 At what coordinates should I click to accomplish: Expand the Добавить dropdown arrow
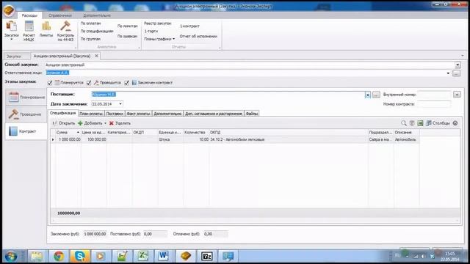[105, 123]
